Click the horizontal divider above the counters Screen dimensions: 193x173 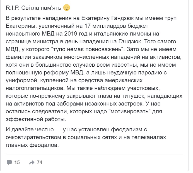click(94, 154)
